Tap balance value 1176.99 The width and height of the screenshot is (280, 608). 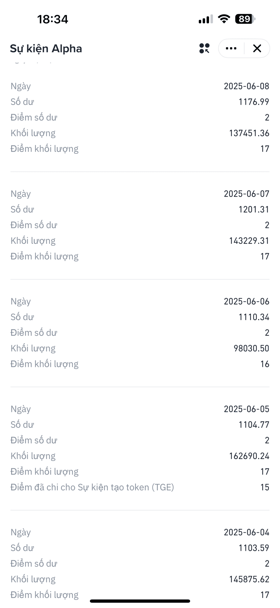point(254,102)
